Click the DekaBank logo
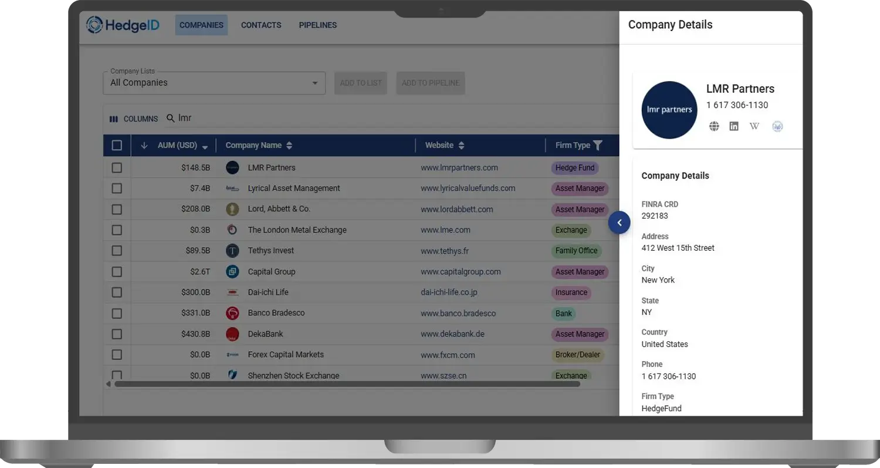Screen dimensions: 880x468 232,334
